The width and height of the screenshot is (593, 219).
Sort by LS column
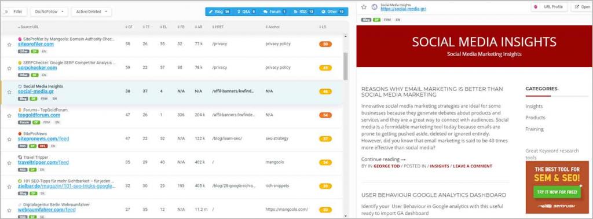pyautogui.click(x=323, y=27)
